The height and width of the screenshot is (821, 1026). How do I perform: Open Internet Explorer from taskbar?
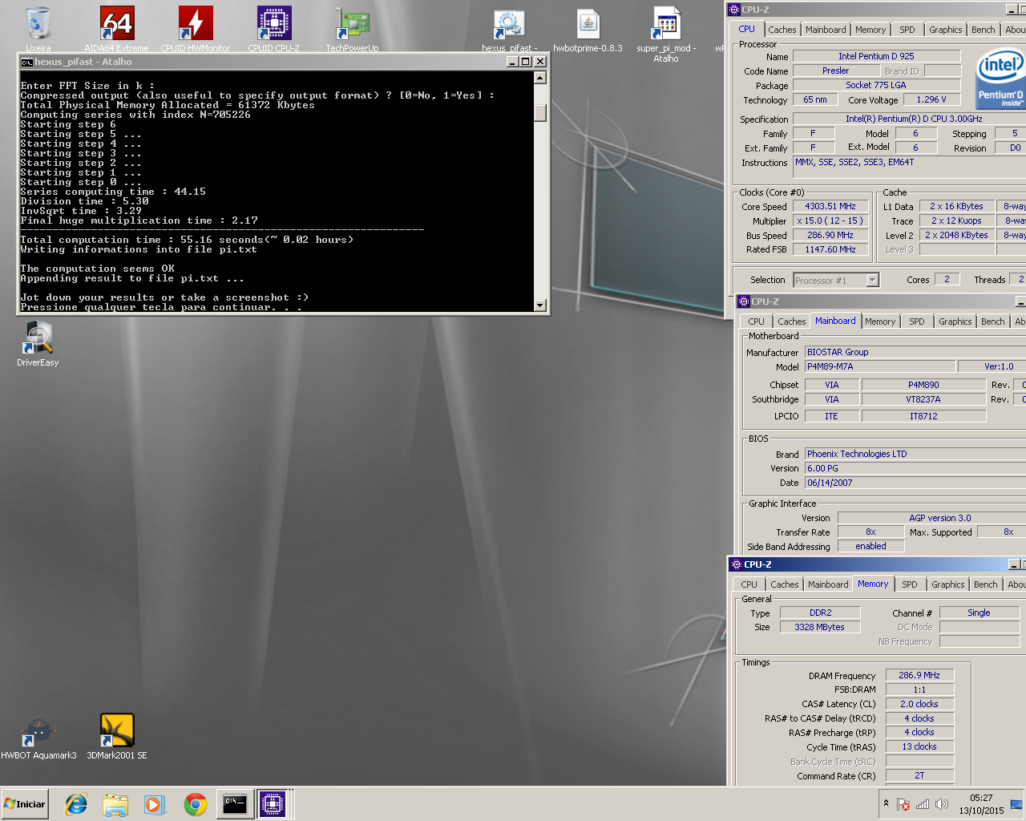(x=76, y=804)
